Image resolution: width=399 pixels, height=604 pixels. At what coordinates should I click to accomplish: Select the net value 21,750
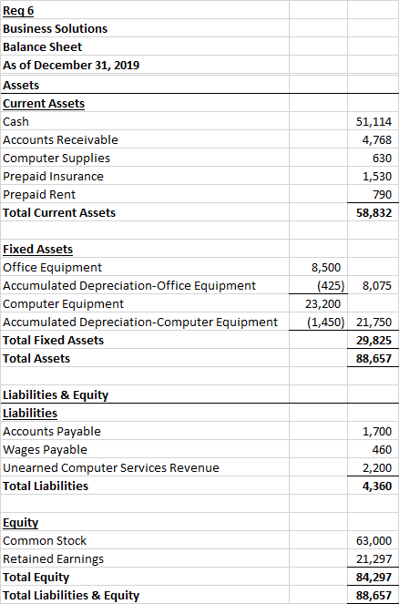(x=373, y=322)
